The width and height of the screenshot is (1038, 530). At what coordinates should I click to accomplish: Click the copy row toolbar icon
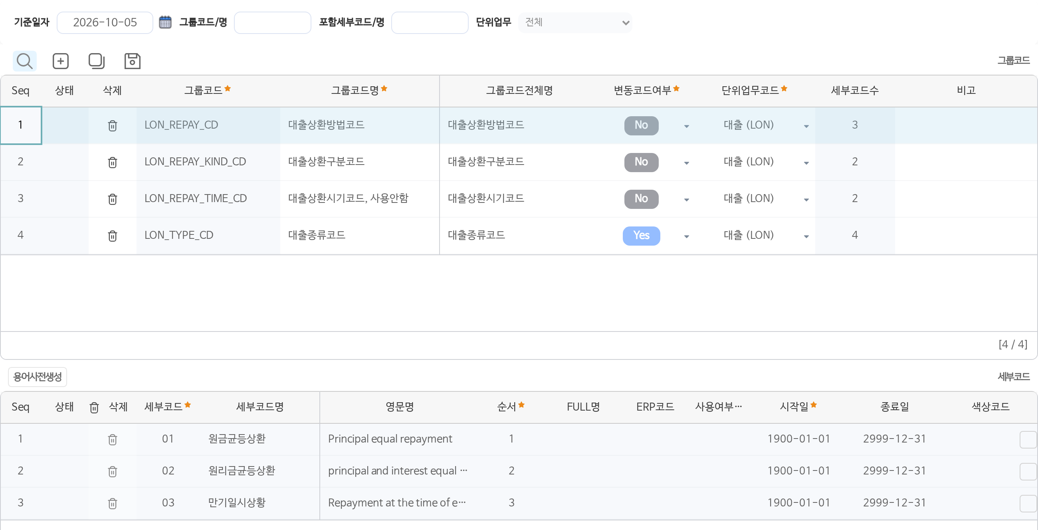96,61
